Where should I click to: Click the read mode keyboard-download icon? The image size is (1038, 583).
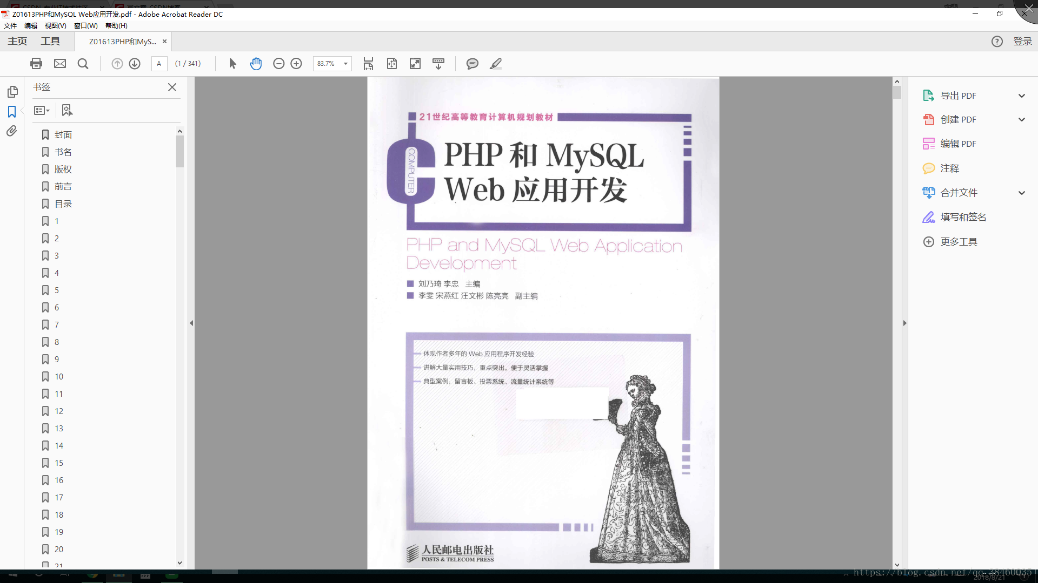coord(438,64)
